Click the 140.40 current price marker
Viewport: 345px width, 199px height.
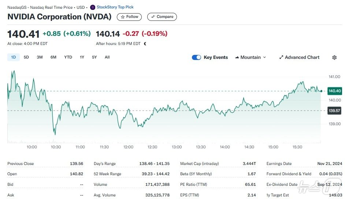tap(334, 91)
